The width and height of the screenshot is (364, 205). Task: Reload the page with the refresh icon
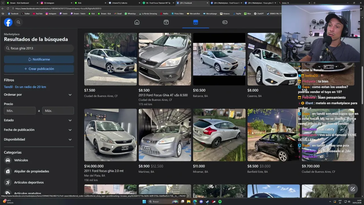click(8, 9)
